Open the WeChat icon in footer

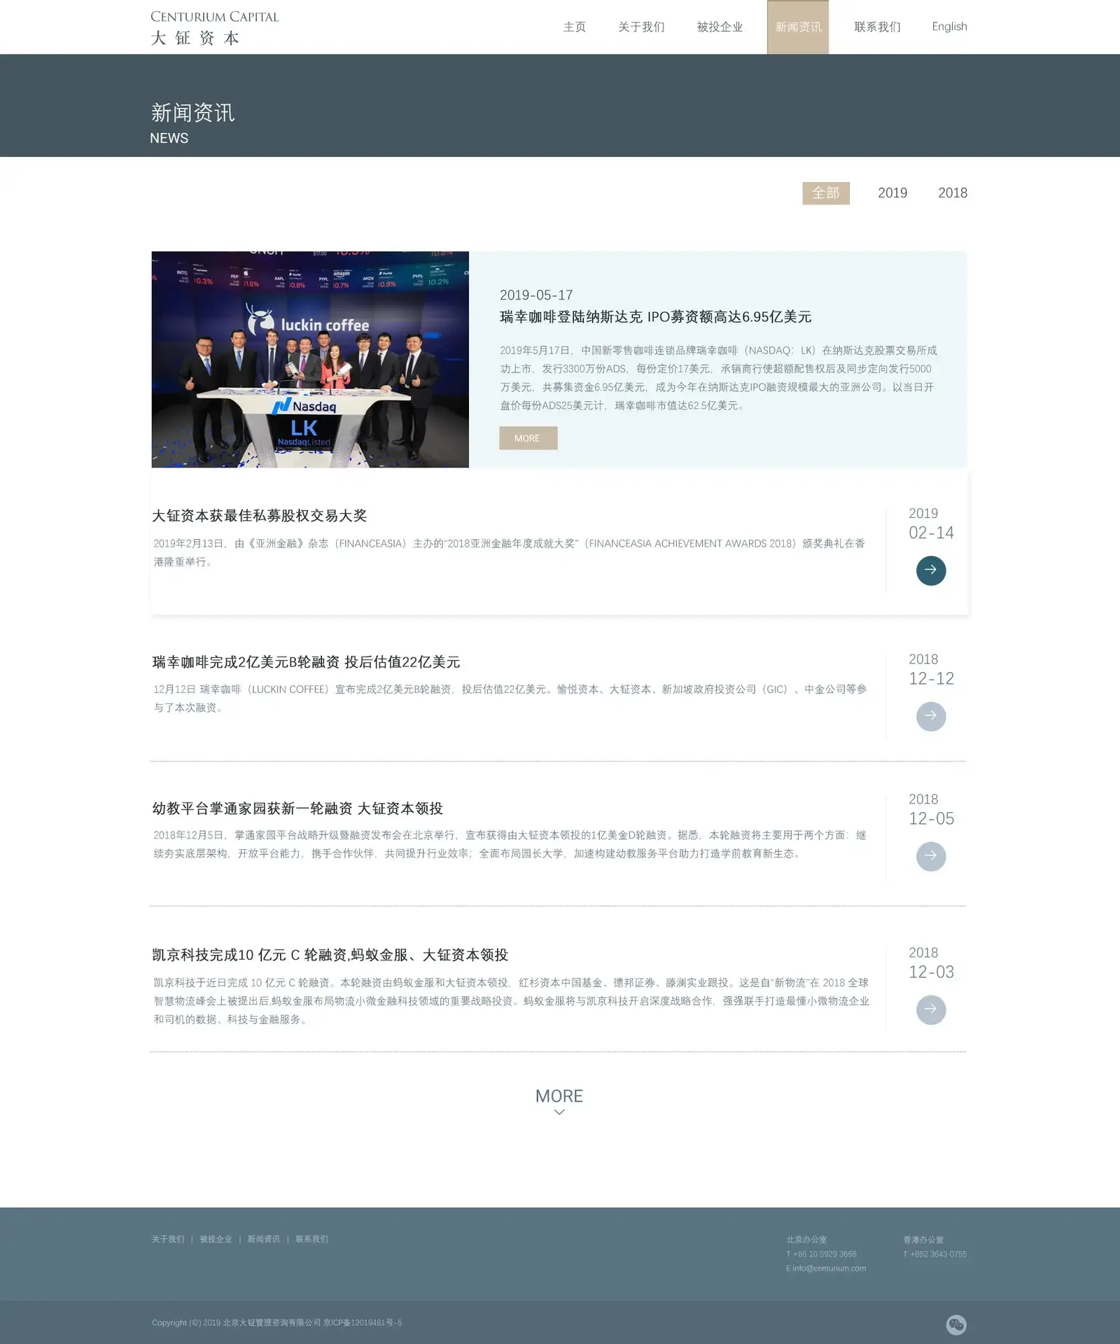click(x=956, y=1324)
